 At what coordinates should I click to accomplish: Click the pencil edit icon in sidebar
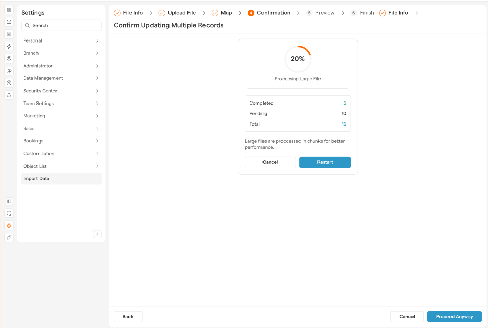pos(9,237)
